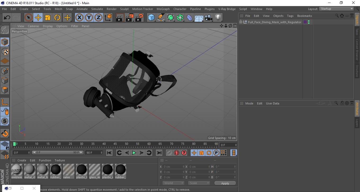Switch to the Takes side tab
This screenshot has width=360, height=192.
(357, 32)
